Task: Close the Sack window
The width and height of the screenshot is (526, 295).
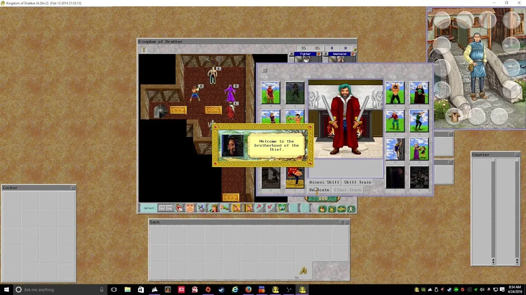Action: click(347, 222)
